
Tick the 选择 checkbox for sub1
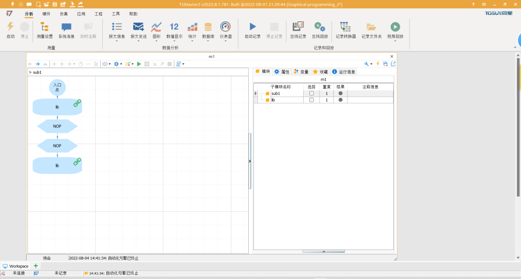pyautogui.click(x=311, y=94)
